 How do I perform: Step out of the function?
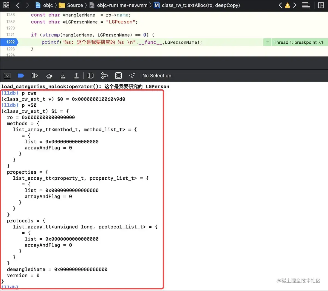(77, 76)
